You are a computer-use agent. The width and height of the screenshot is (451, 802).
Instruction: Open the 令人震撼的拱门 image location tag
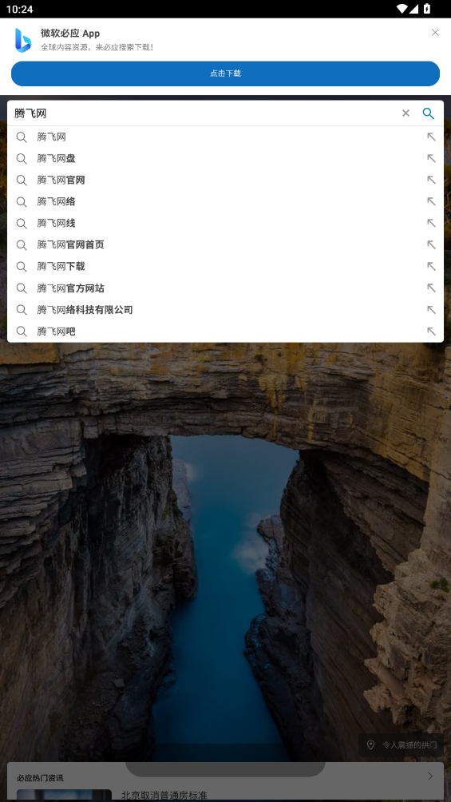pyautogui.click(x=402, y=745)
